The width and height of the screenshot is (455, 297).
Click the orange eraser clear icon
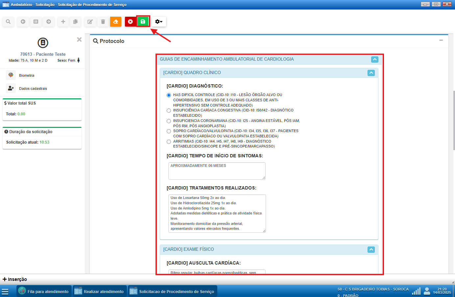pyautogui.click(x=116, y=22)
